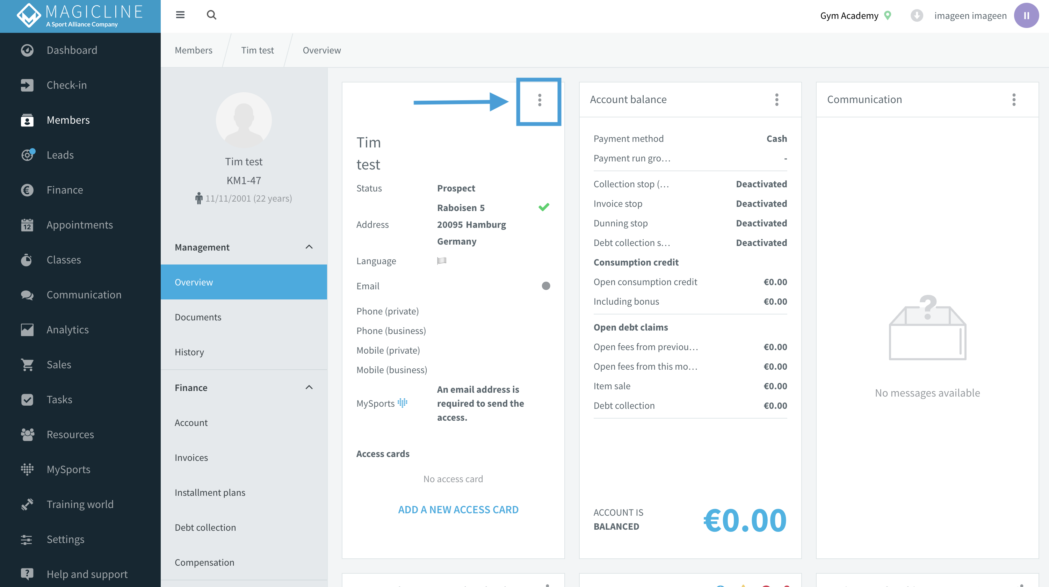Click the Sales cart icon
Image resolution: width=1049 pixels, height=587 pixels.
click(27, 365)
